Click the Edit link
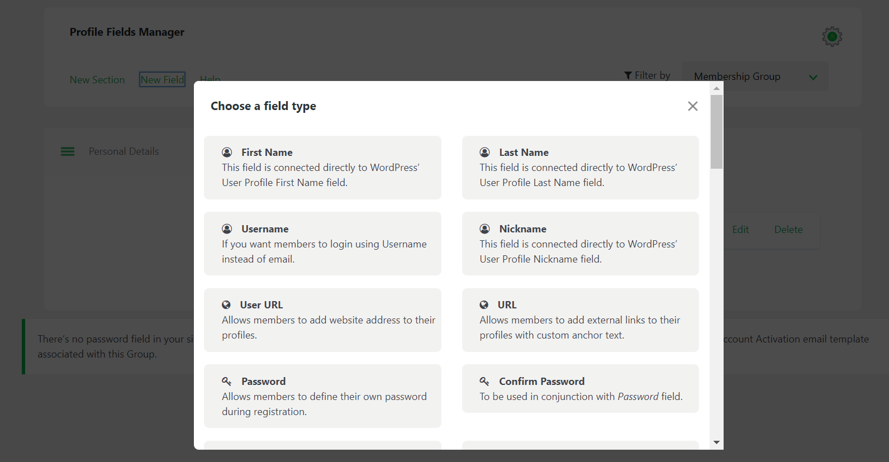This screenshot has width=889, height=462. (x=740, y=229)
